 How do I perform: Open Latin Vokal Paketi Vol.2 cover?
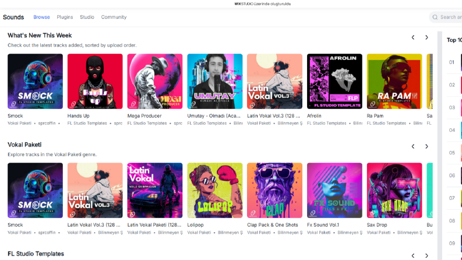(x=155, y=191)
